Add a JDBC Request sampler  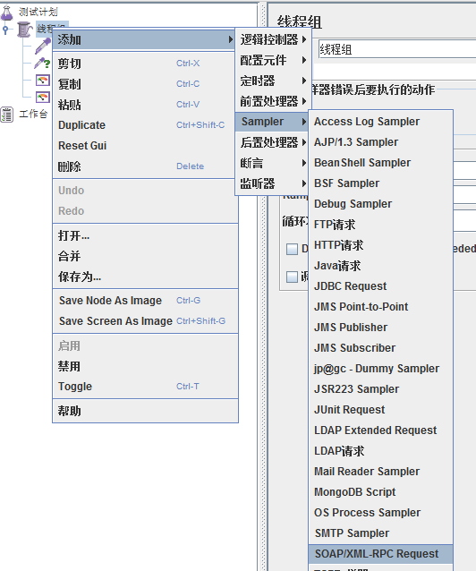coord(380,286)
